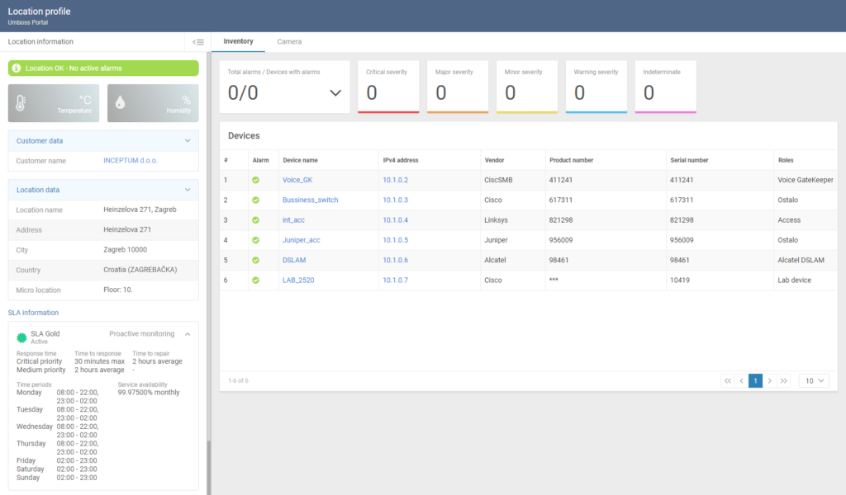The image size is (846, 495).
Task: Click the 10.1.0.3 IPv4 address link
Action: 395,200
